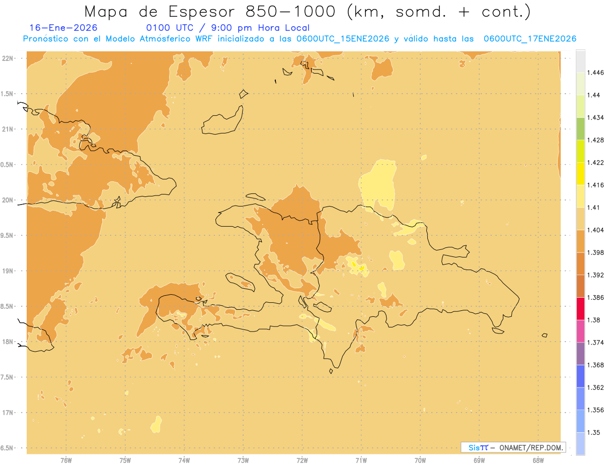Click the '20N' latitude label
This screenshot has height=467, width=604.
coord(9,200)
